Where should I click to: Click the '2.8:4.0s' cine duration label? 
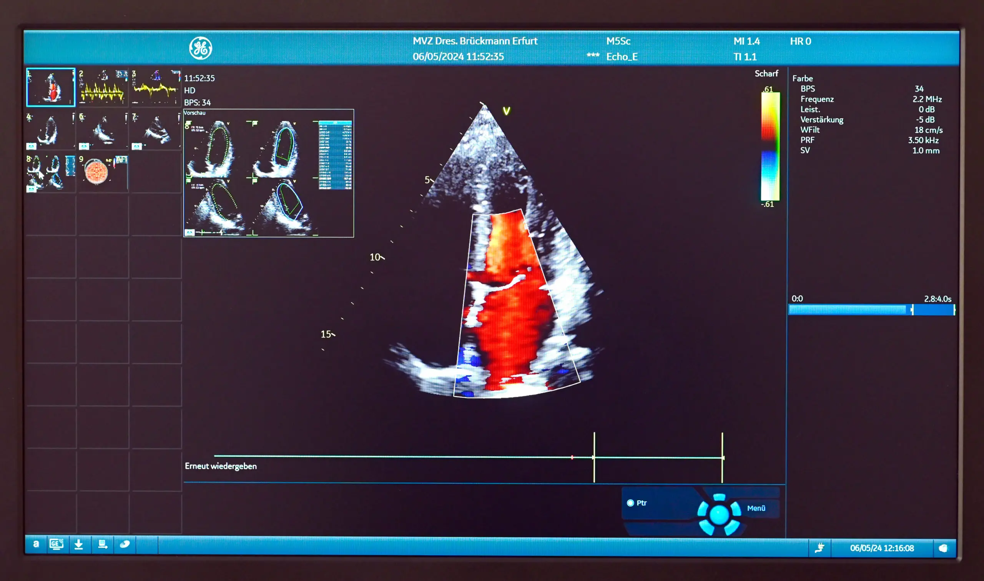click(937, 299)
